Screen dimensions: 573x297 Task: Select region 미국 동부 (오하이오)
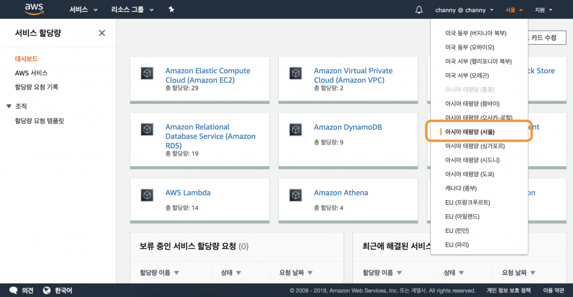(469, 47)
